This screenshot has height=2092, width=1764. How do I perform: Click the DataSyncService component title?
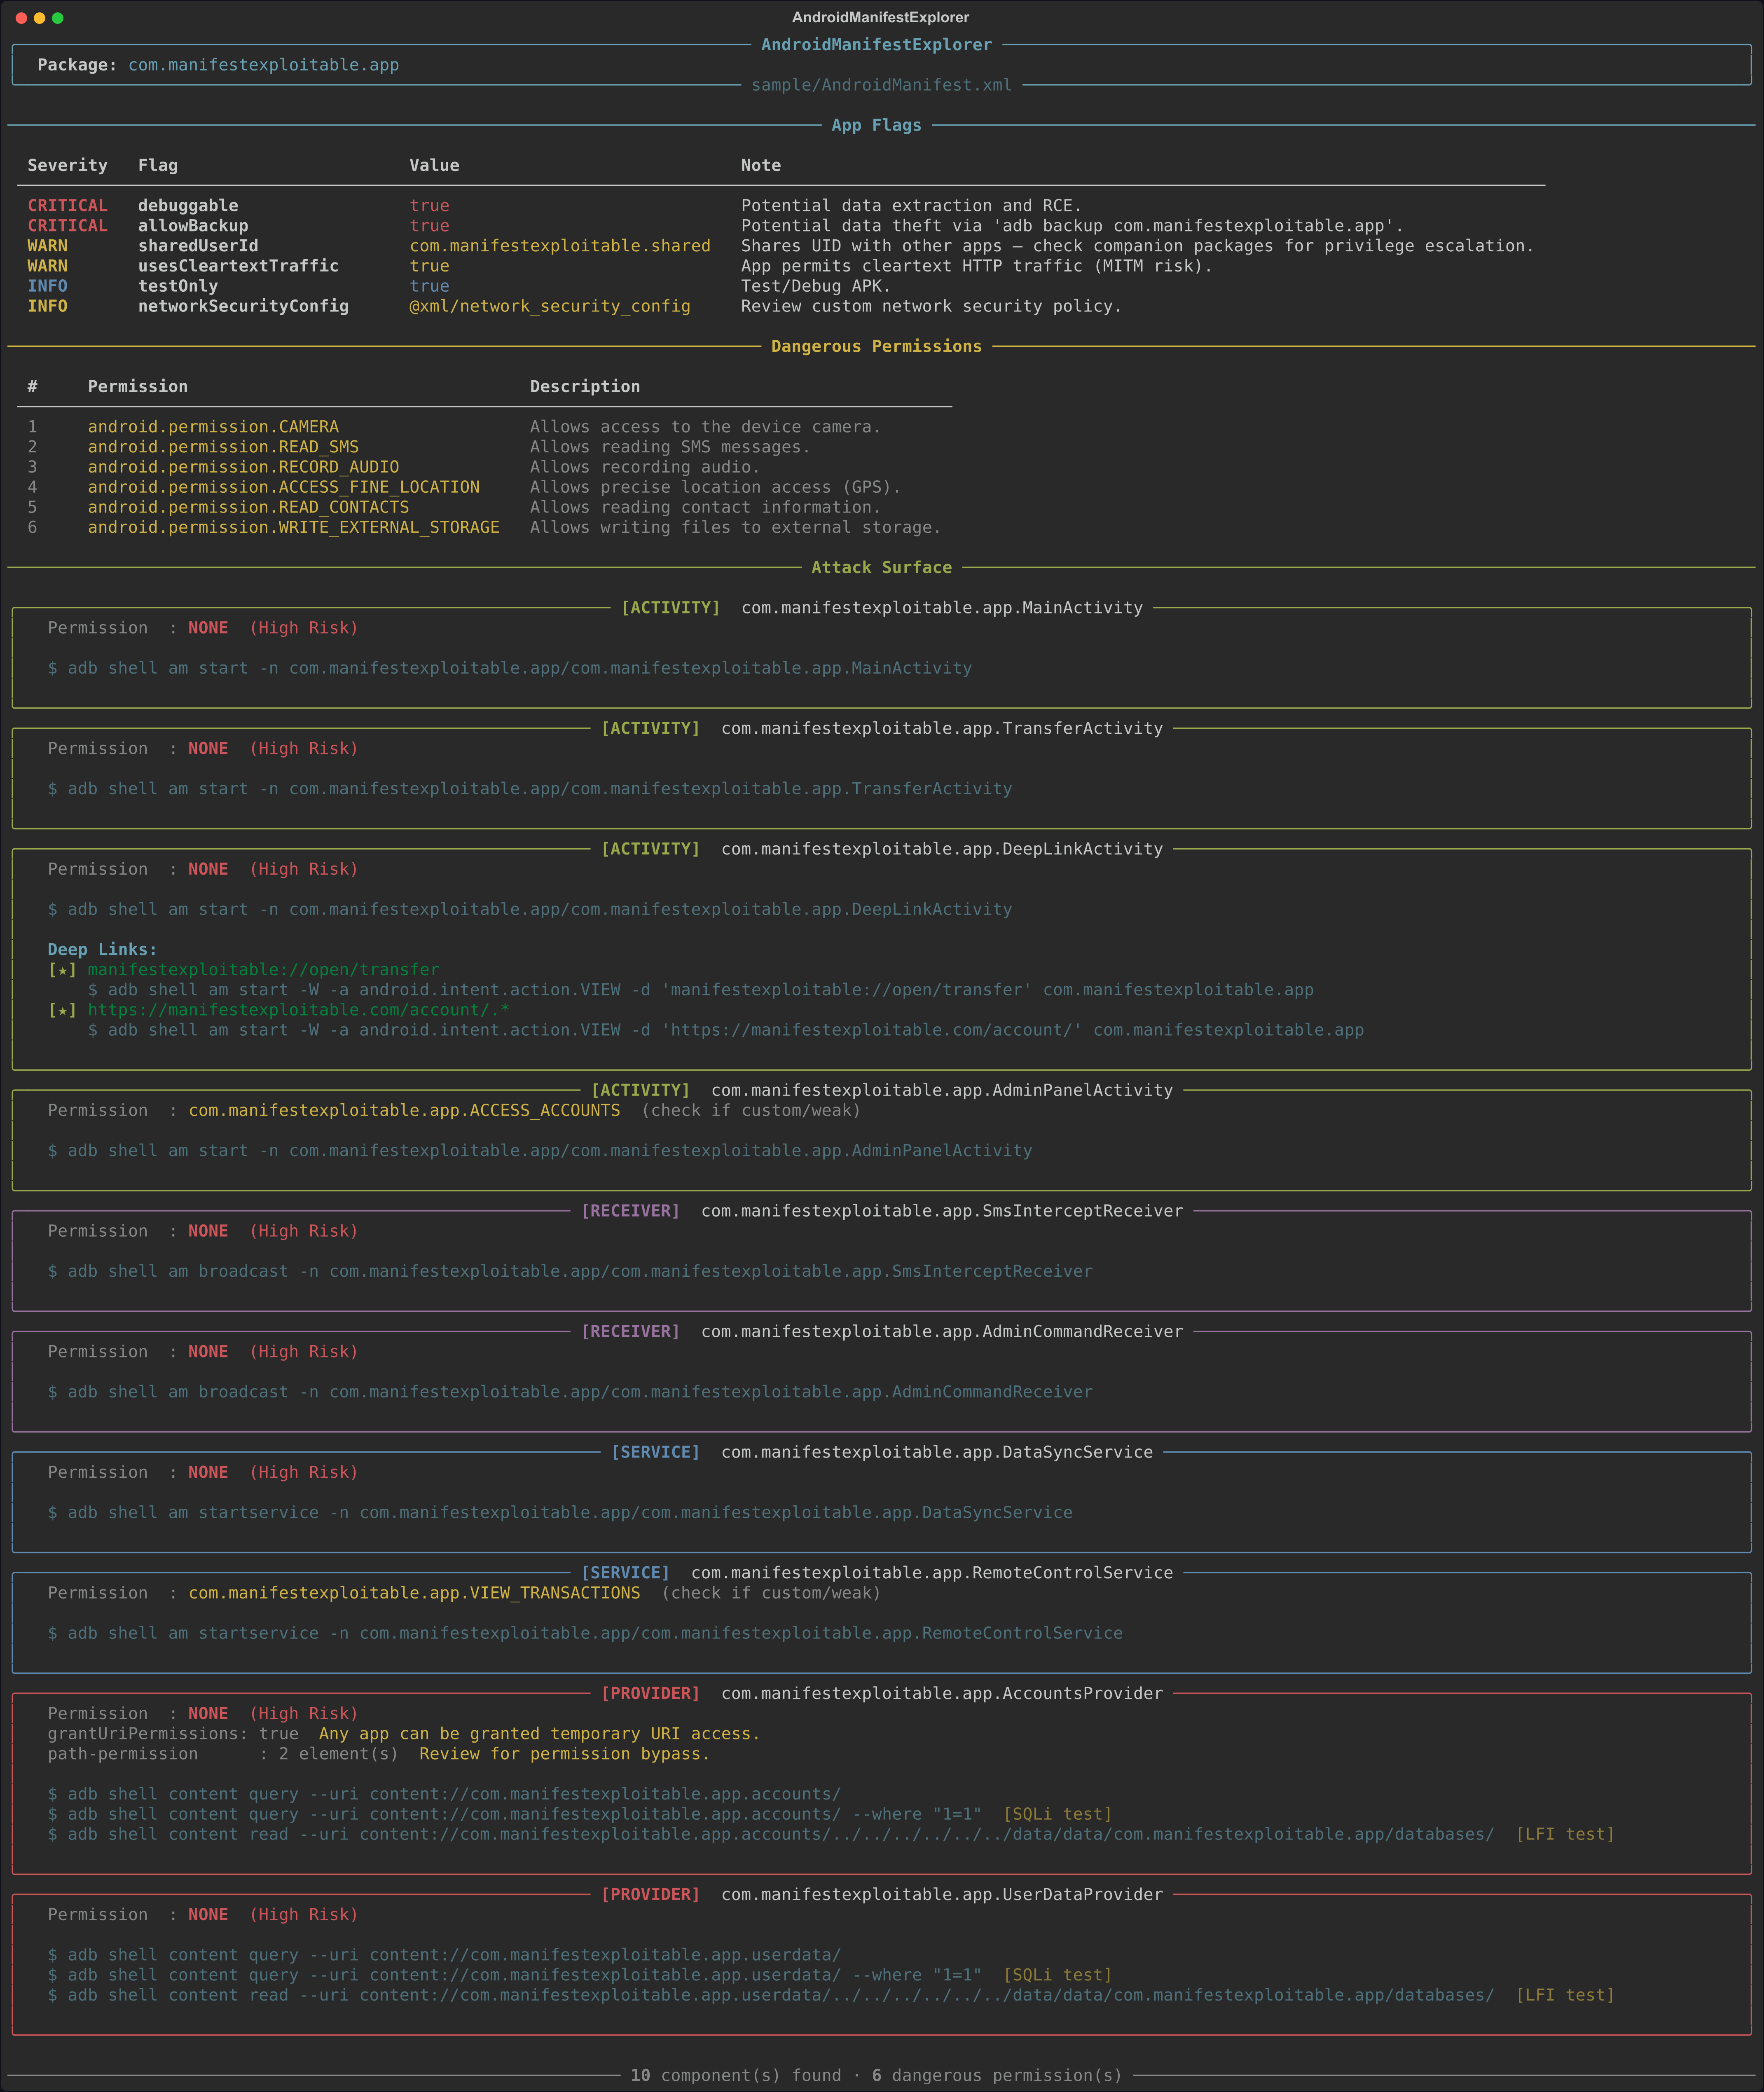(x=937, y=1452)
